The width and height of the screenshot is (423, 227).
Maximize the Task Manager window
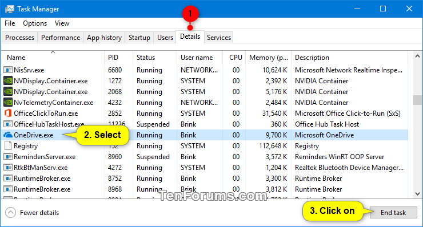pos(383,9)
